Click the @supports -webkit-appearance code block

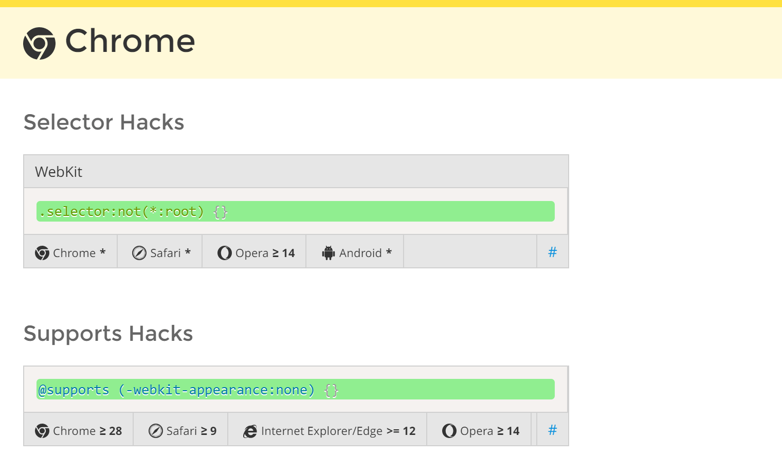(295, 389)
